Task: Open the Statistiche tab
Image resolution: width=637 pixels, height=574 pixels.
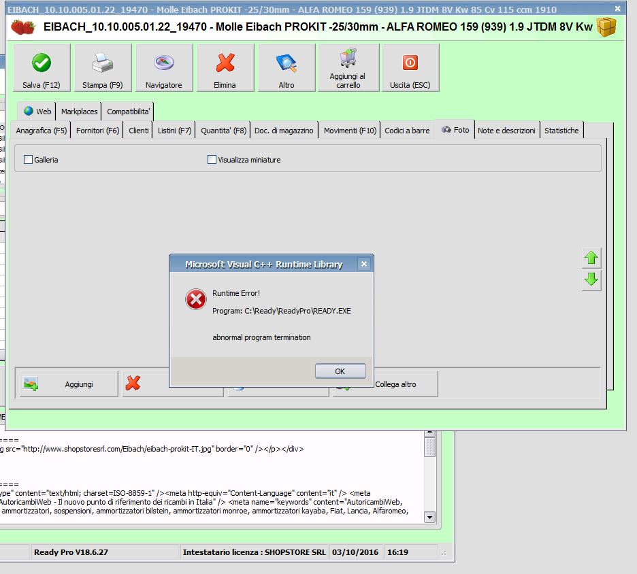Action: (561, 131)
